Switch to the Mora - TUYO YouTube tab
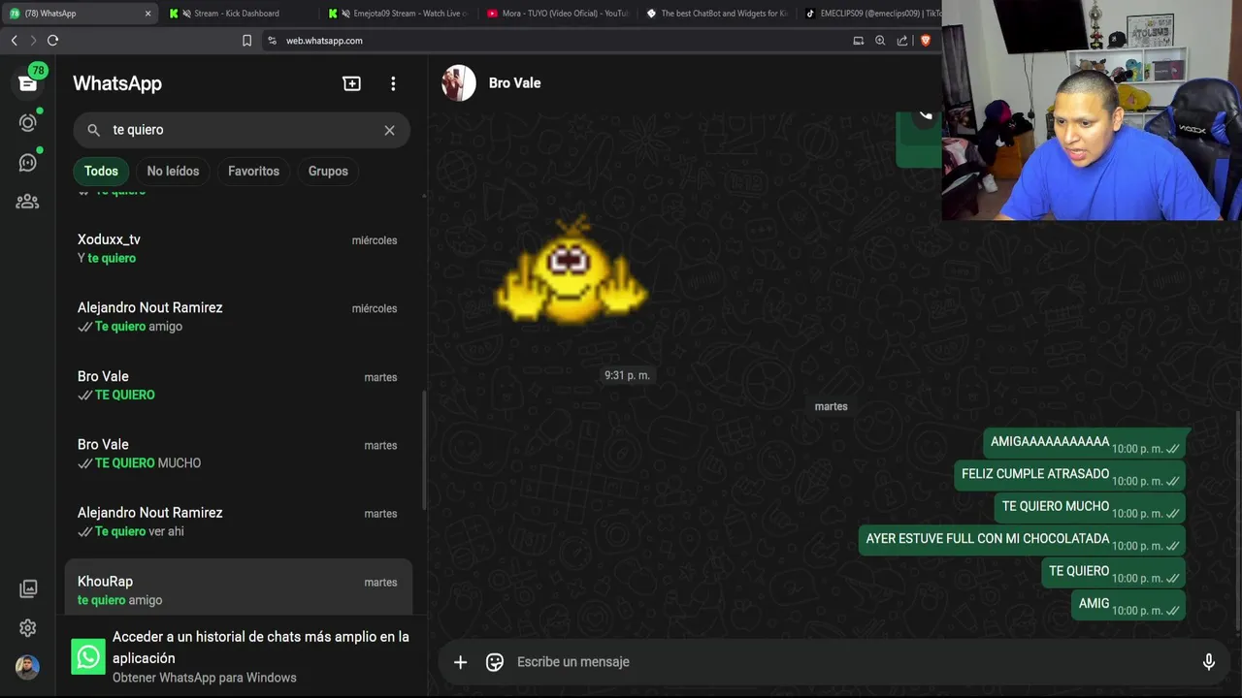This screenshot has width=1242, height=698. pos(558,14)
